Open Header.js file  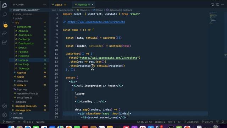pyautogui.click(x=24, y=56)
